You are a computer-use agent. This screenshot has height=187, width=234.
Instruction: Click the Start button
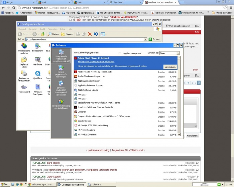(x=5, y=184)
